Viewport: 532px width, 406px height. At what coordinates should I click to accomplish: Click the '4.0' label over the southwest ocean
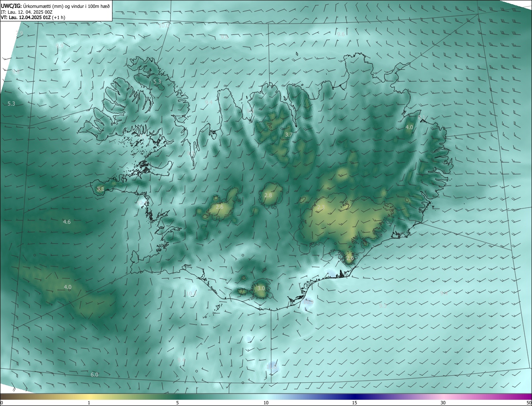click(67, 287)
